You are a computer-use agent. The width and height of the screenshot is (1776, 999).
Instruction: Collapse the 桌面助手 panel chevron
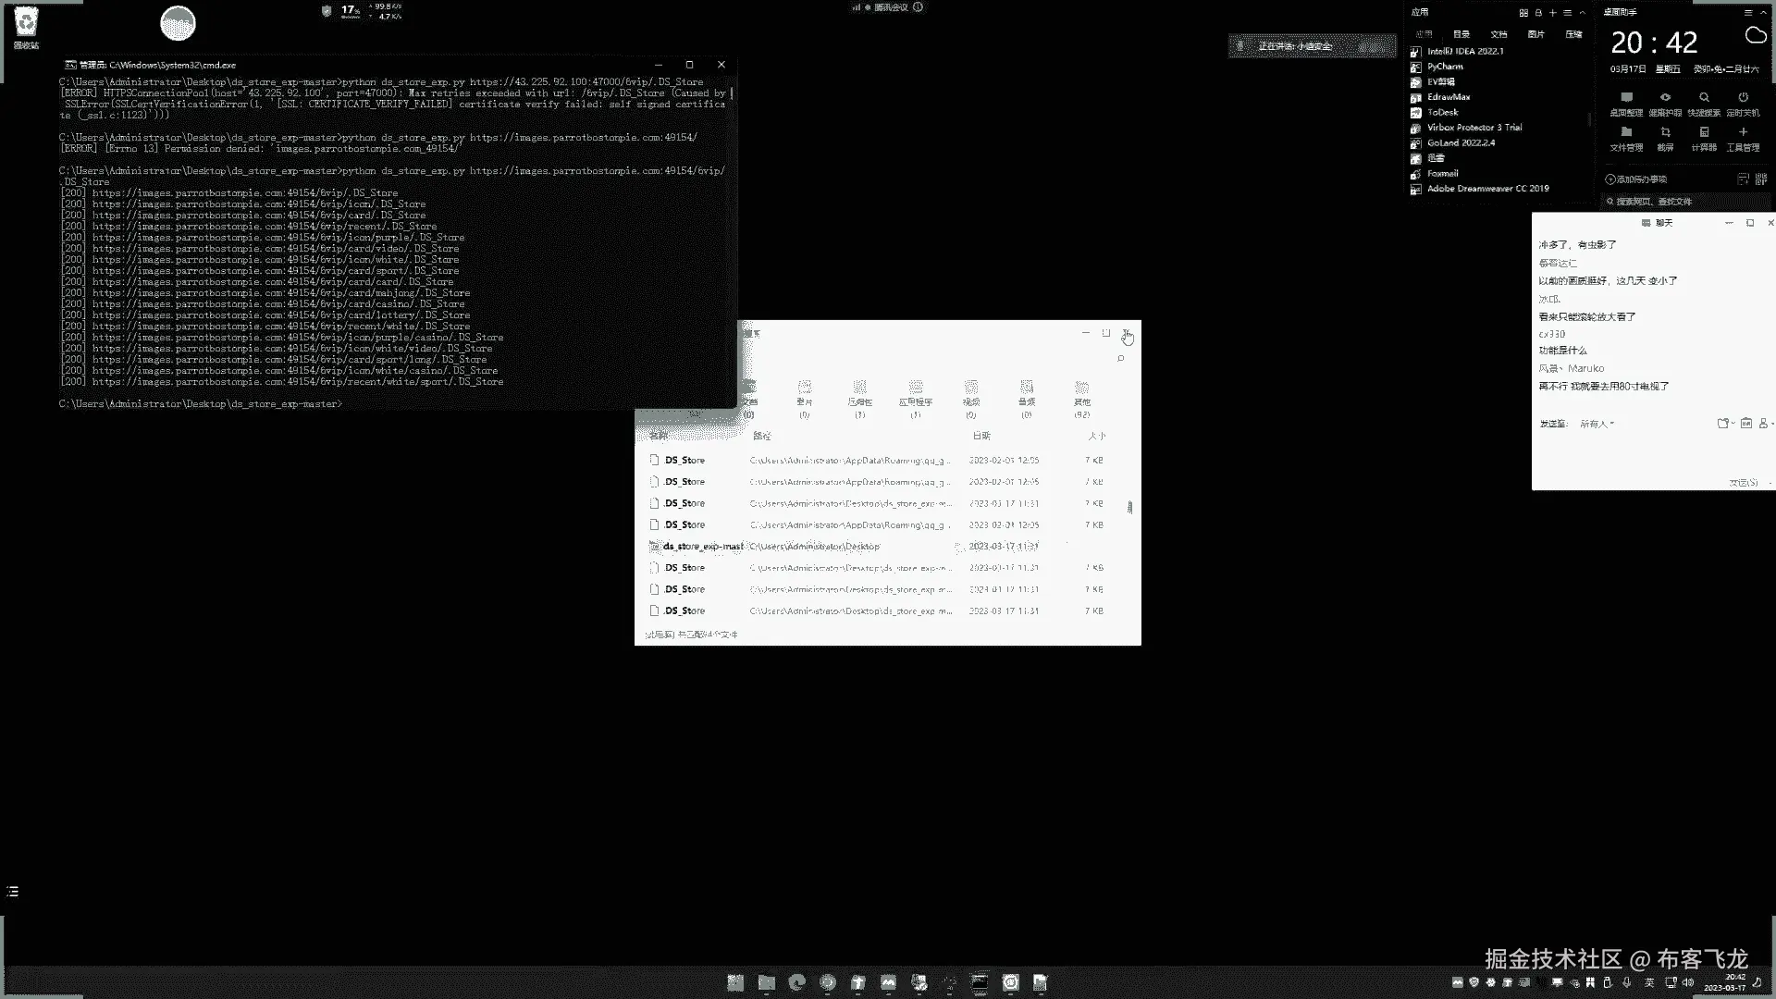1763,13
